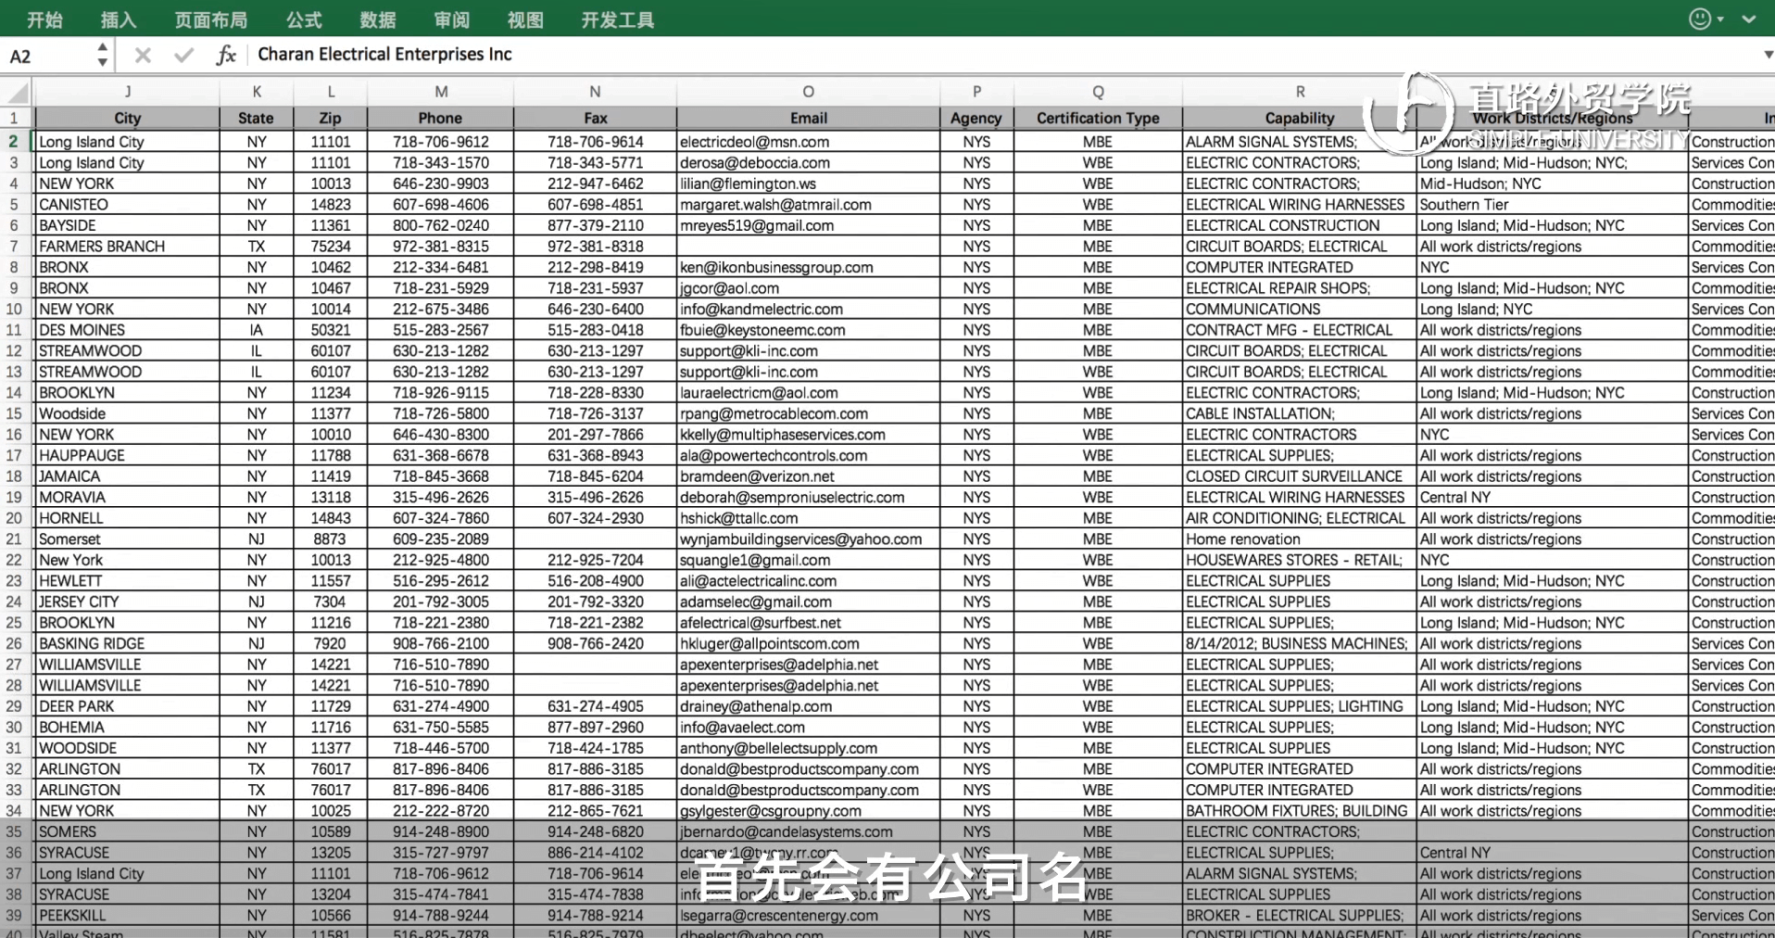Select the DEER PARK city cell
The height and width of the screenshot is (938, 1775).
pos(127,706)
